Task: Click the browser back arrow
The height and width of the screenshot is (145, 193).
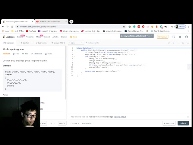Action: (3, 27)
